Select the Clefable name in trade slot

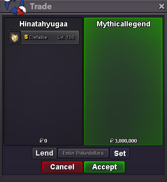(x=38, y=37)
